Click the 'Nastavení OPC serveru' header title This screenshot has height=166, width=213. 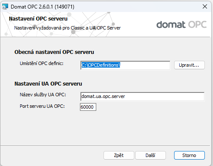click(x=38, y=19)
